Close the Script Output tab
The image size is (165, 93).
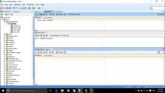(46, 33)
